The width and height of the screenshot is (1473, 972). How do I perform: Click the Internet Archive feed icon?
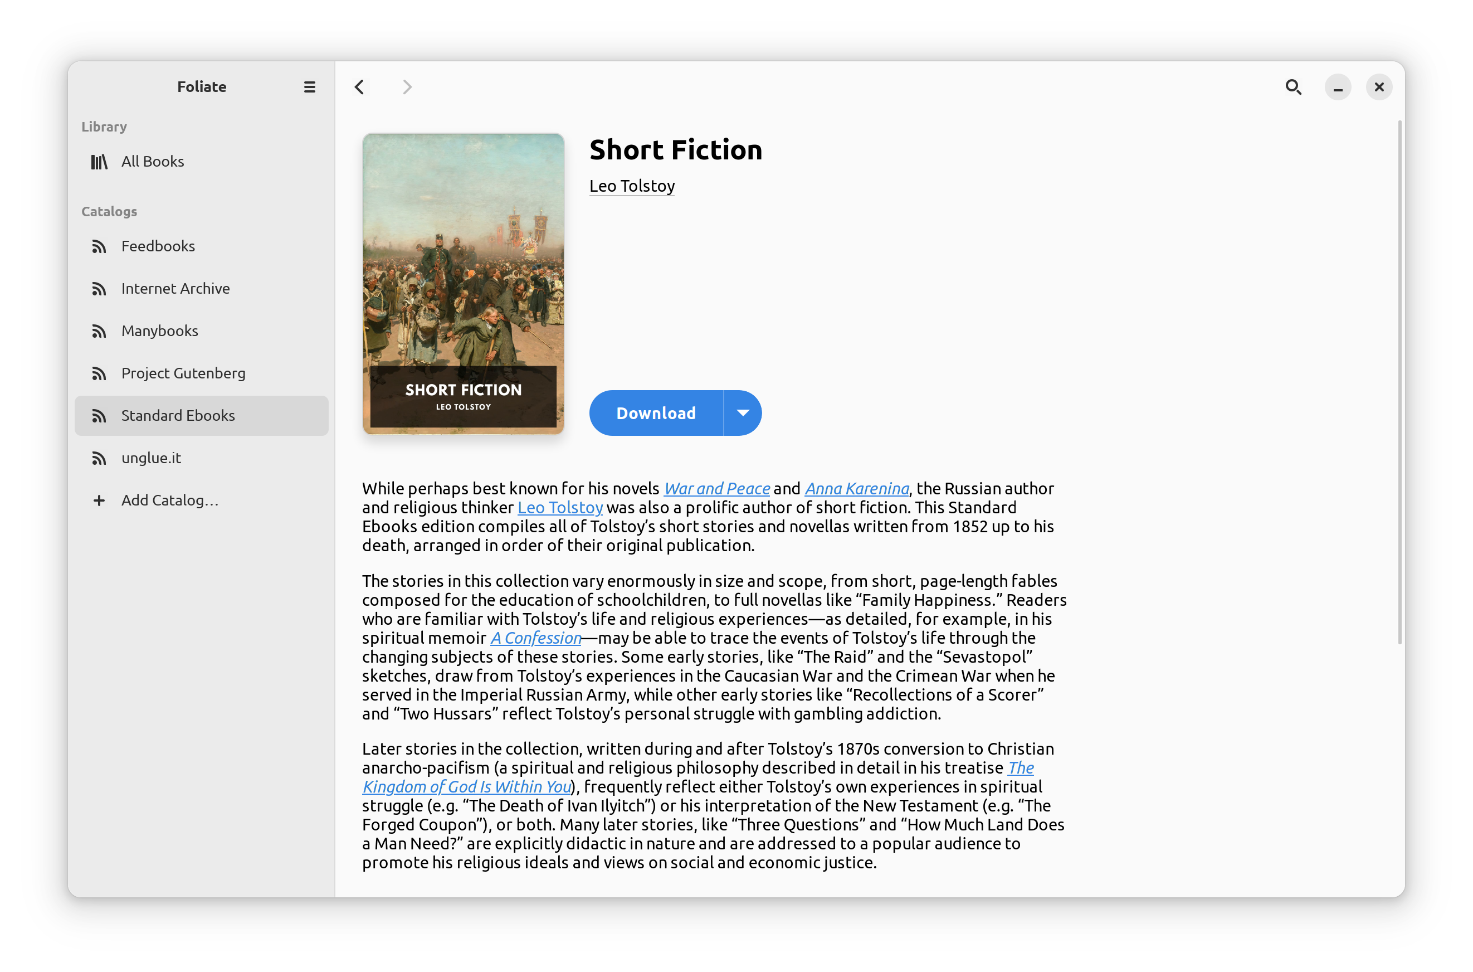99,289
